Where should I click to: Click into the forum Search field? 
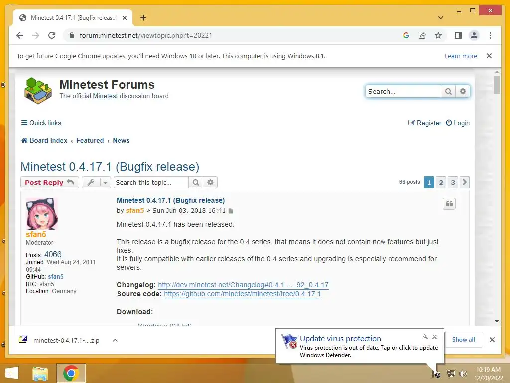(x=403, y=92)
